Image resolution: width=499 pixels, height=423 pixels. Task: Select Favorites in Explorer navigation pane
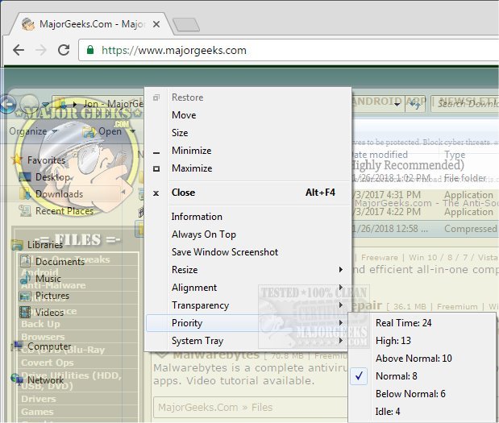click(x=46, y=160)
